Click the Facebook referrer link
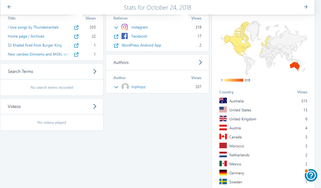 139,36
